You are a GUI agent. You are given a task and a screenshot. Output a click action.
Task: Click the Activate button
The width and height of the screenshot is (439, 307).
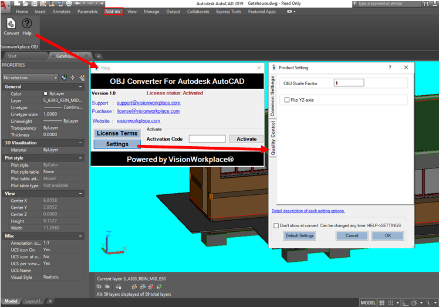tap(246, 139)
